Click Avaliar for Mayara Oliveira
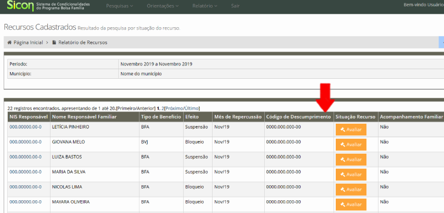This screenshot has width=444, height=213. point(351,205)
